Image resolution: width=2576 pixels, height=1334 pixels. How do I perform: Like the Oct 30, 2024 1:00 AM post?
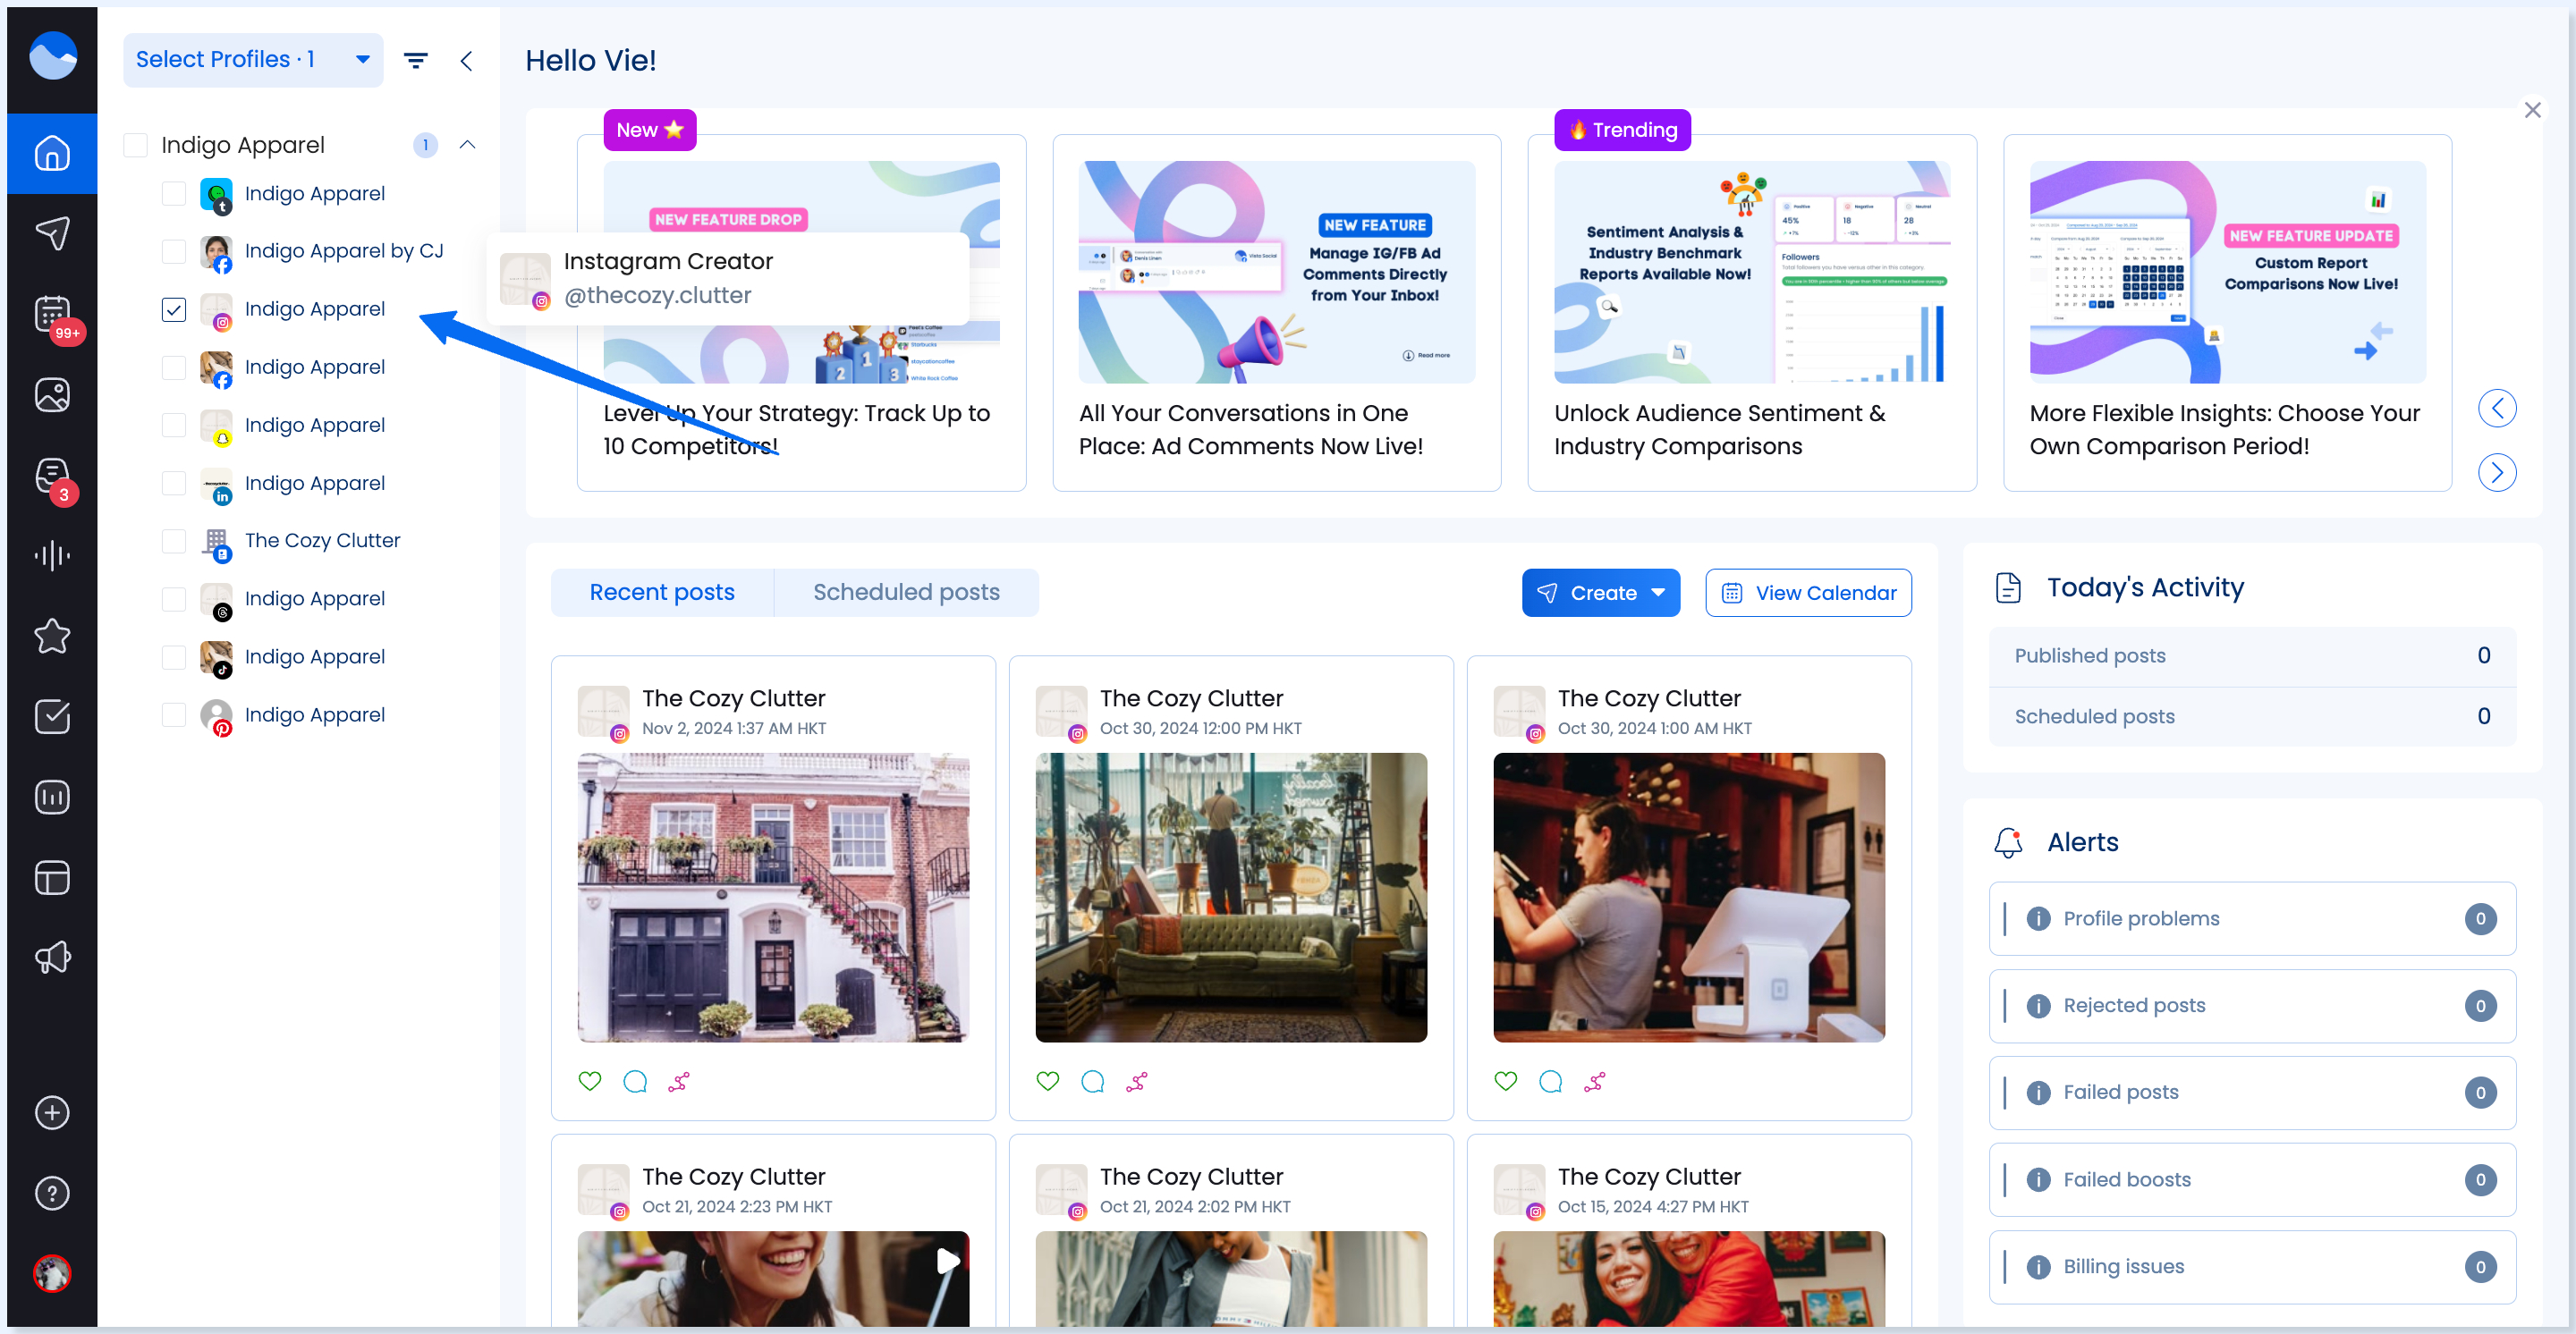point(1506,1081)
